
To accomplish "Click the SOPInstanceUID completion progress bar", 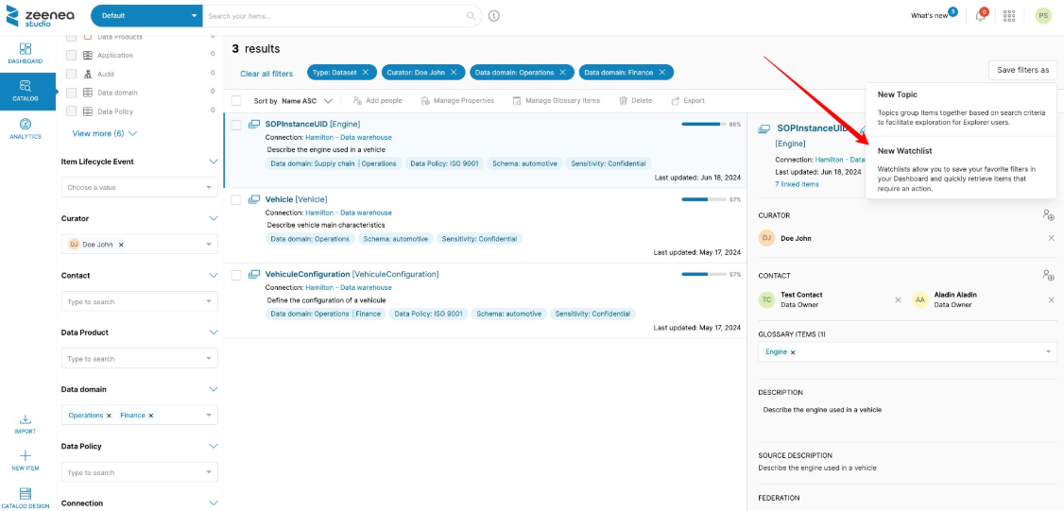I will pyautogui.click(x=701, y=124).
